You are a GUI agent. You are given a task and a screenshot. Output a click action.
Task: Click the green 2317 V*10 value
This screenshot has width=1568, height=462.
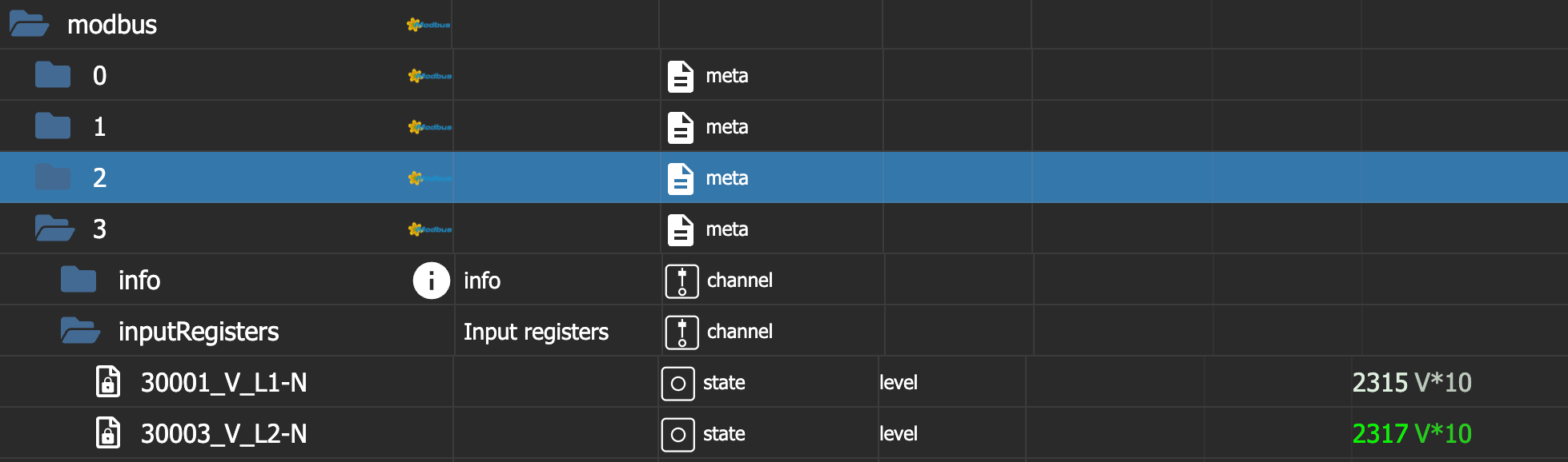[x=1411, y=434]
